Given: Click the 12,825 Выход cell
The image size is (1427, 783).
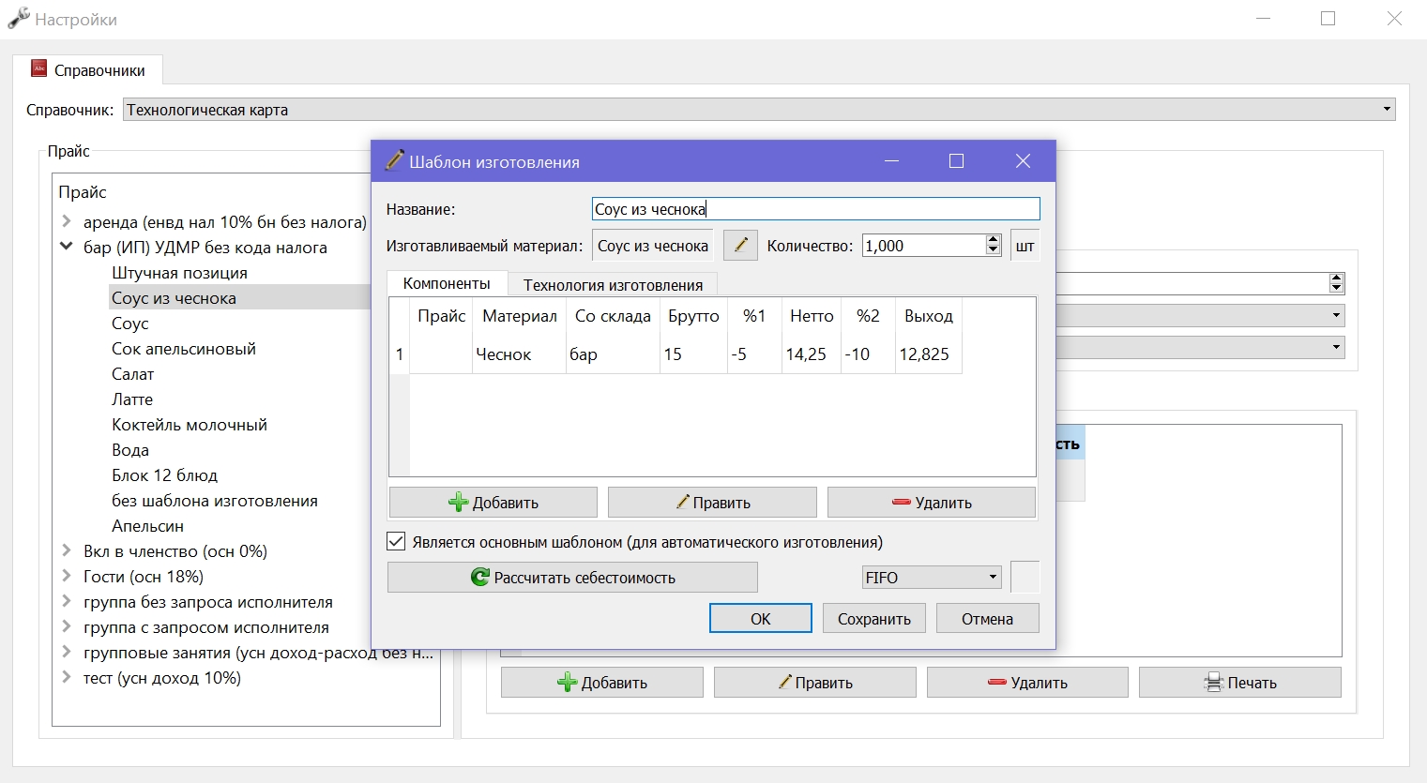Looking at the screenshot, I should (x=929, y=354).
